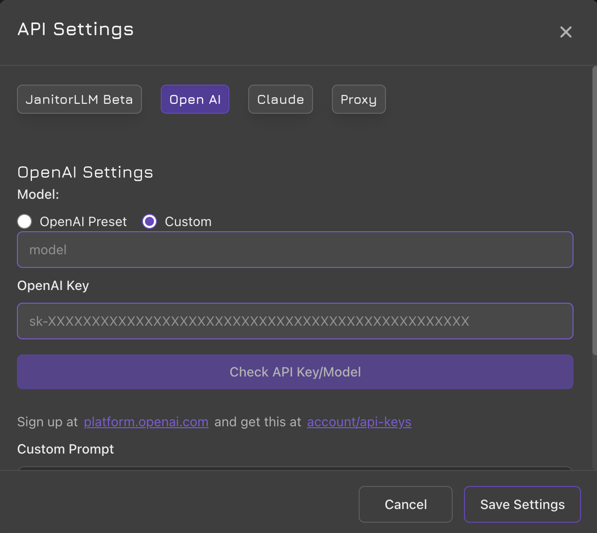This screenshot has height=533, width=597.
Task: Open the platform.openai.com link
Action: point(146,422)
